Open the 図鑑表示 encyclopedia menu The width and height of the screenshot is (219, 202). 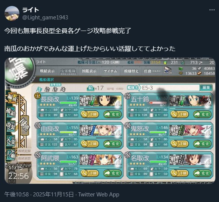pos(89,71)
